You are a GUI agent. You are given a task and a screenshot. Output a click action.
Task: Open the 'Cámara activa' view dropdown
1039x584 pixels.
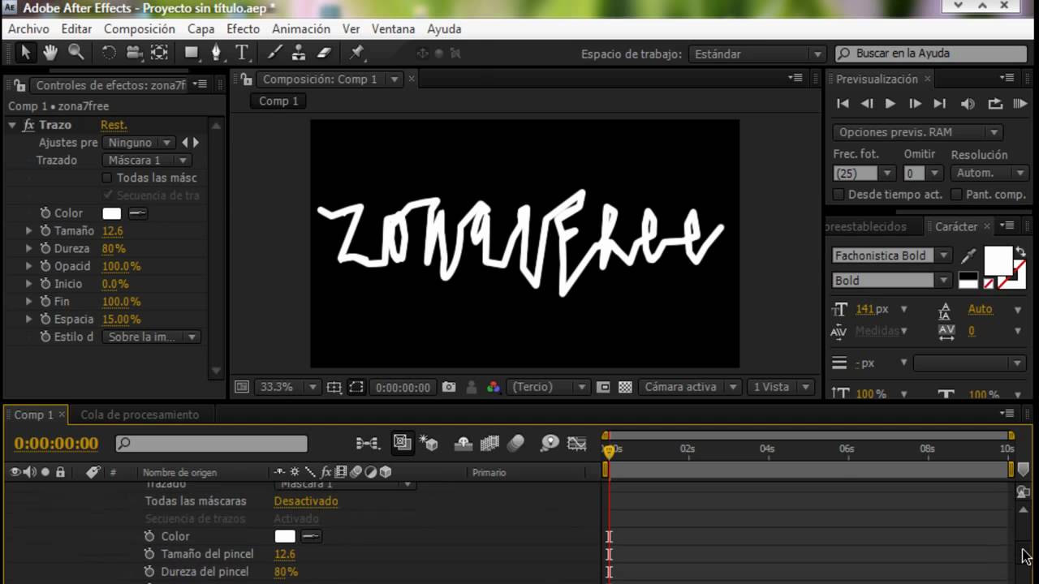689,387
